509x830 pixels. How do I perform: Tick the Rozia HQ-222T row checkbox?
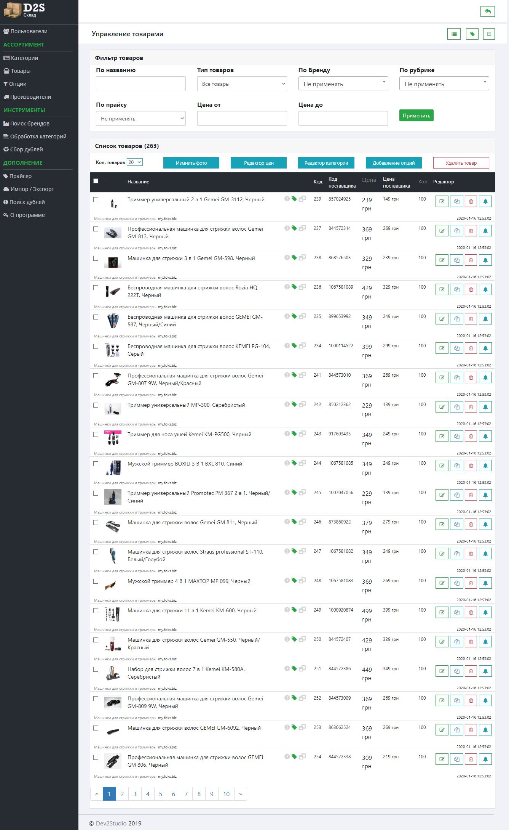tap(96, 287)
